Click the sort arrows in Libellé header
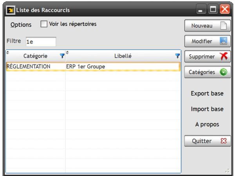This screenshot has height=176, width=235. pos(67,52)
